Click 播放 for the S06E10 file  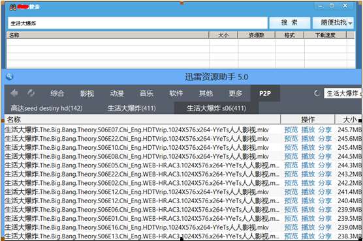tap(308, 147)
